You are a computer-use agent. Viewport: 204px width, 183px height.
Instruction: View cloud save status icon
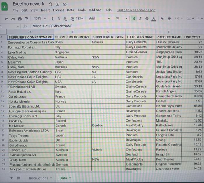[x=65, y=4]
